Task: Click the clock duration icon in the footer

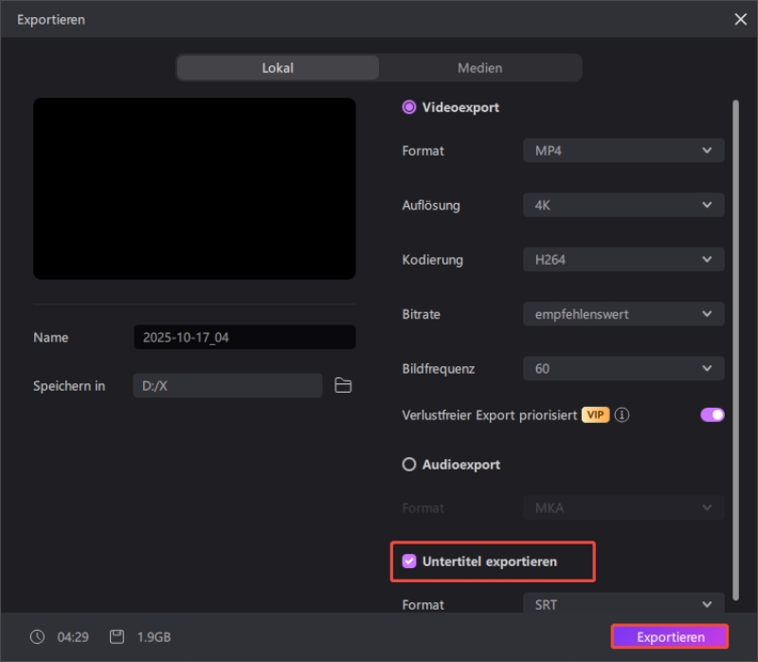Action: (38, 637)
